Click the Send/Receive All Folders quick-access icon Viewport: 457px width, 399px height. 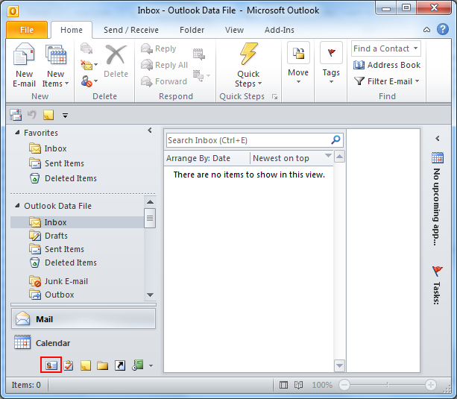pyautogui.click(x=16, y=115)
